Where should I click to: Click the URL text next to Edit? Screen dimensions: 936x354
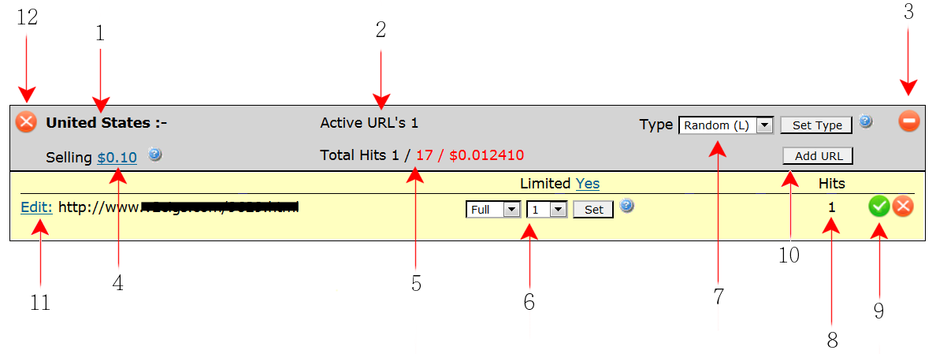coord(178,207)
